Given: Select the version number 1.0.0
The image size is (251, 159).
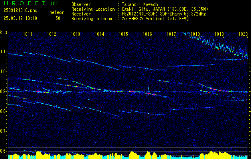Looking at the screenshot, I should click(x=54, y=4).
